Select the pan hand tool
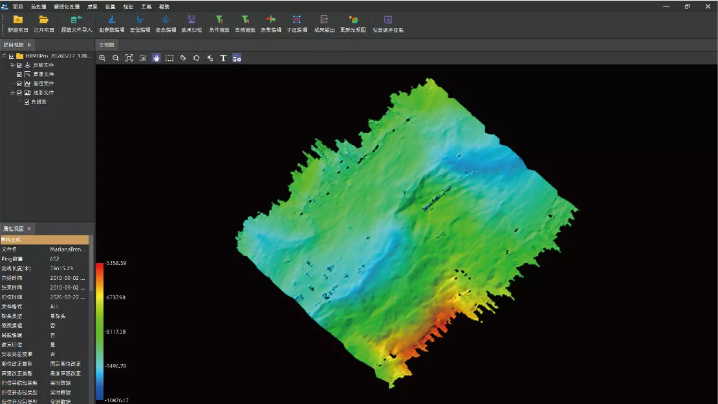 point(156,58)
